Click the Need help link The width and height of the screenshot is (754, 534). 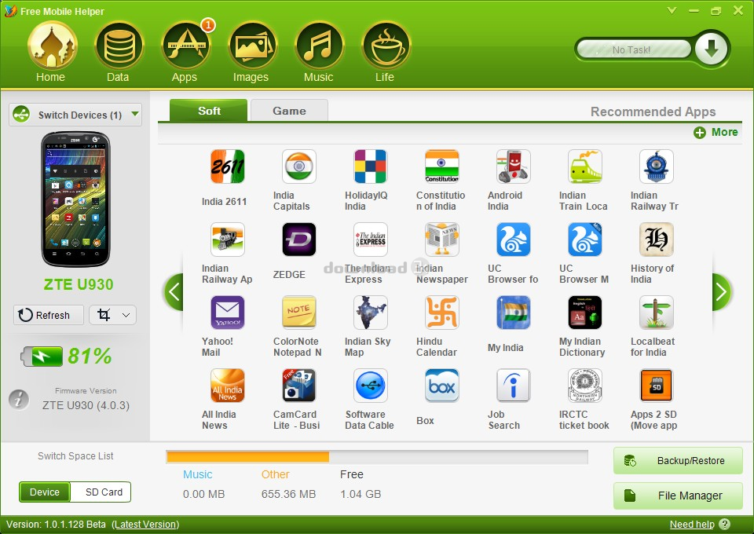(x=692, y=525)
